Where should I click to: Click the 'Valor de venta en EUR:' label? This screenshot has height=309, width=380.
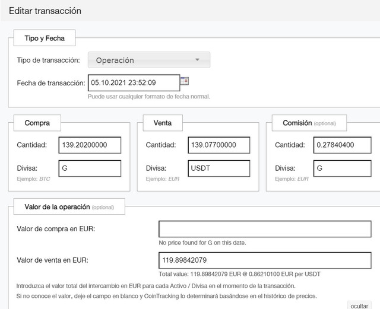pyautogui.click(x=53, y=260)
